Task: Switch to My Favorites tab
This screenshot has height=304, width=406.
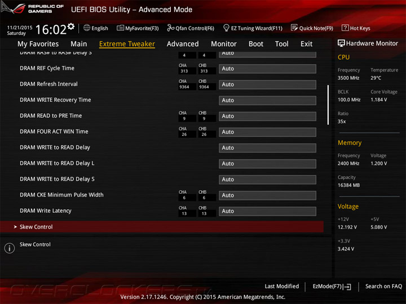Action: [x=38, y=44]
